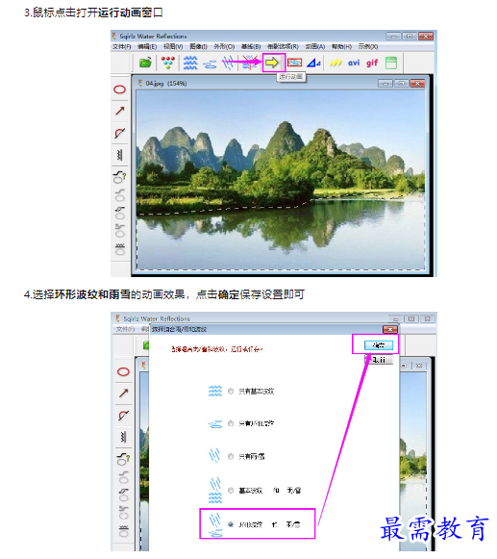497x559 pixels.
Task: Click the green window icon in toolbar
Action: point(391,63)
